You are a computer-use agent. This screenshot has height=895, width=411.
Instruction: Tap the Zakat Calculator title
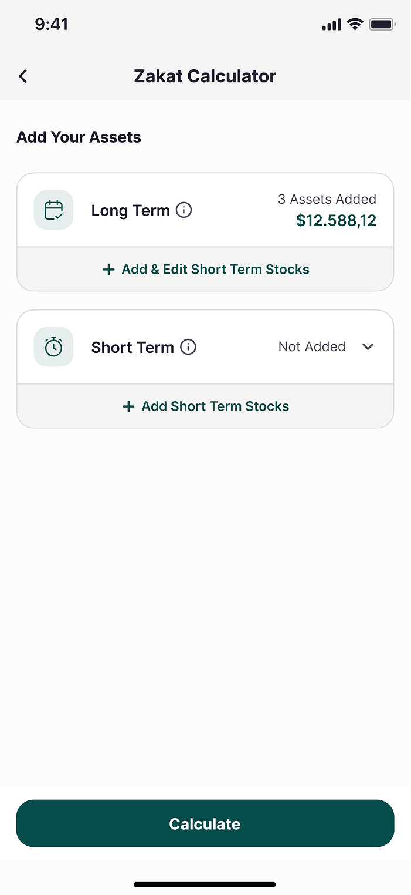click(x=205, y=76)
